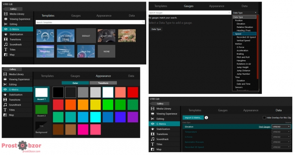Switch to Templates tab in Data screenshot

pos(195,110)
